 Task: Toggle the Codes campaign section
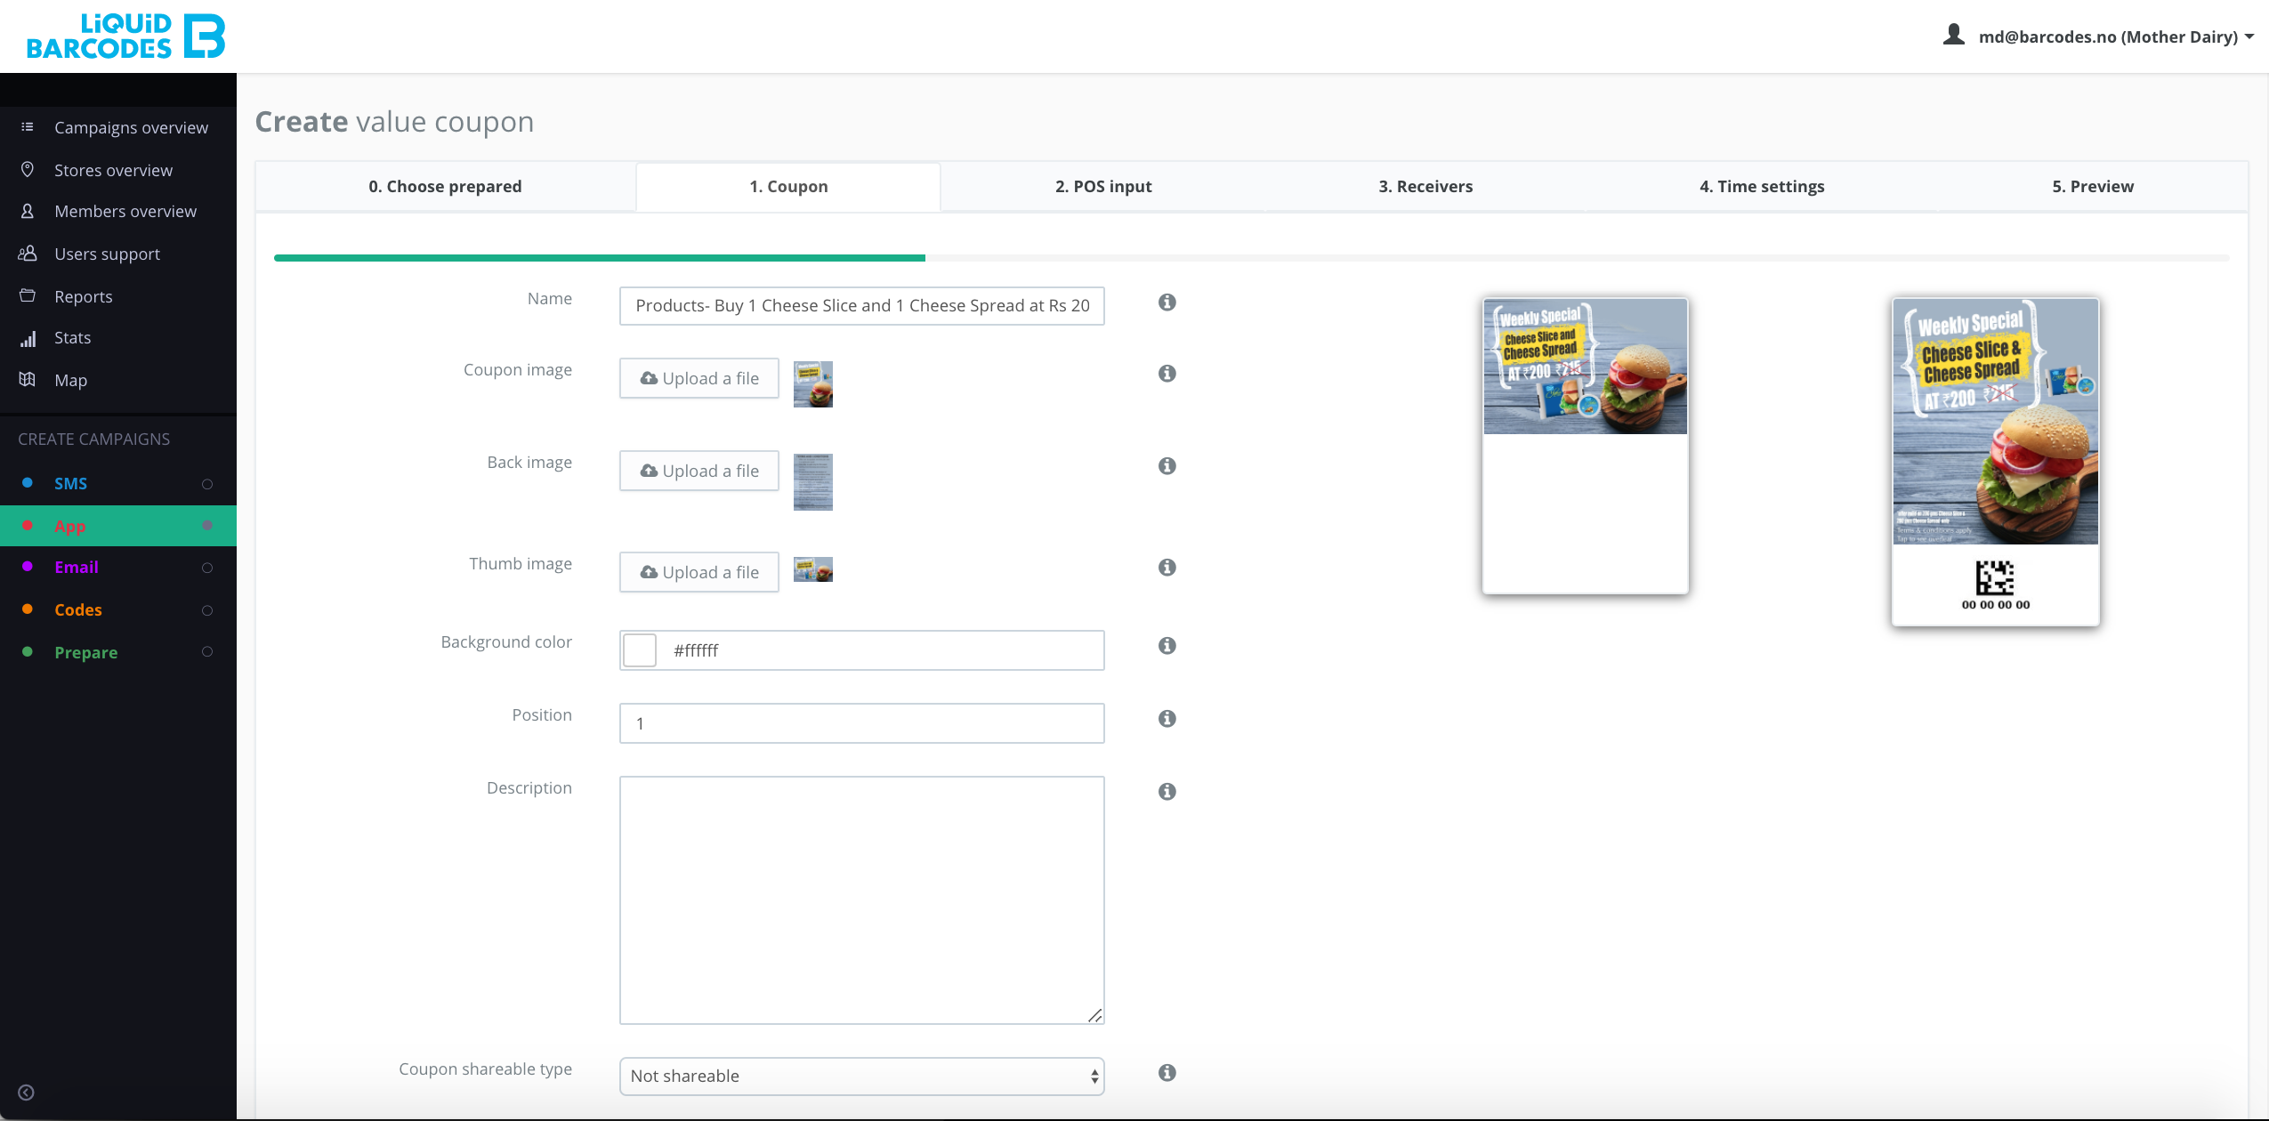point(207,610)
